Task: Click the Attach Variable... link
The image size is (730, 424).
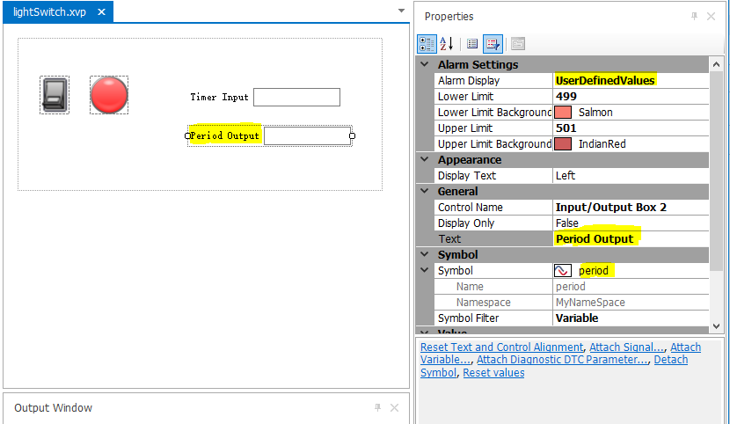Action: tap(560, 354)
